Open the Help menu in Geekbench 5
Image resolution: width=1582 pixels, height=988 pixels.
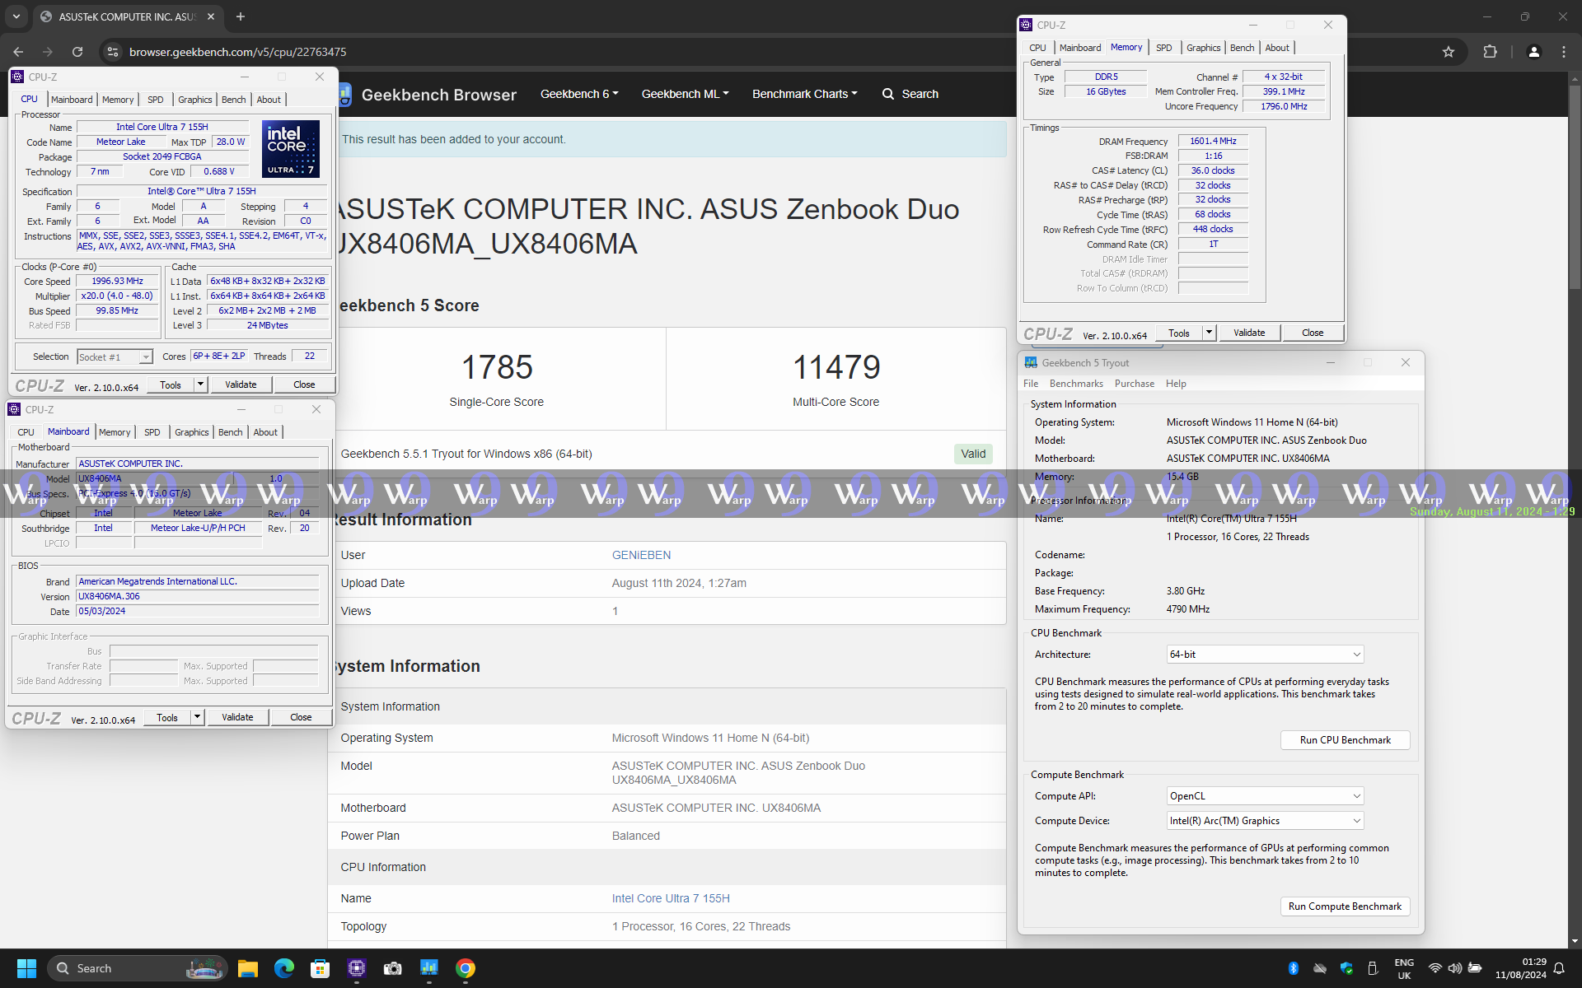(x=1176, y=384)
